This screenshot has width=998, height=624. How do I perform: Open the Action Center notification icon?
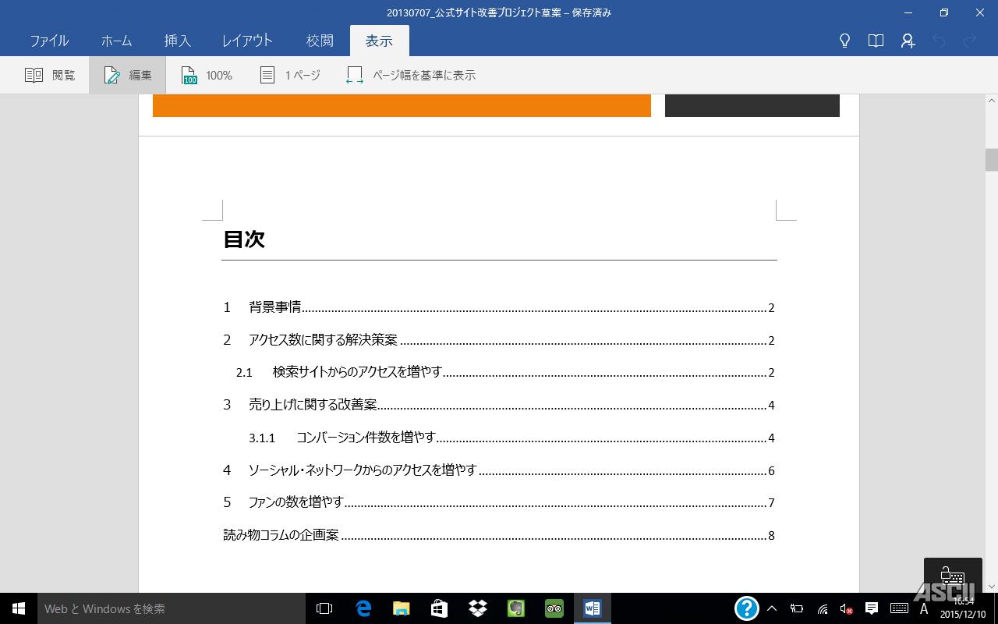[872, 608]
